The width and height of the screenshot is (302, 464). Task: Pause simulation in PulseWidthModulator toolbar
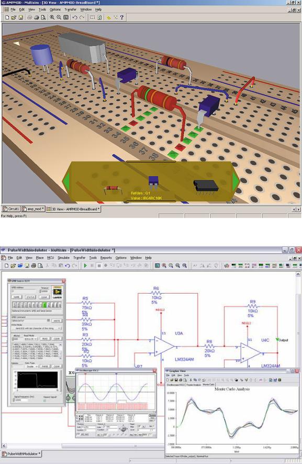[92, 265]
